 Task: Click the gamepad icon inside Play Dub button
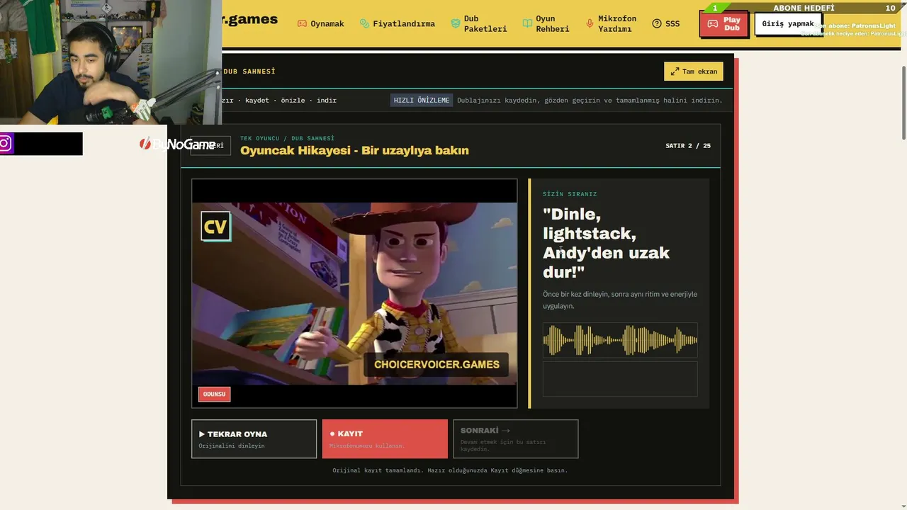(712, 23)
